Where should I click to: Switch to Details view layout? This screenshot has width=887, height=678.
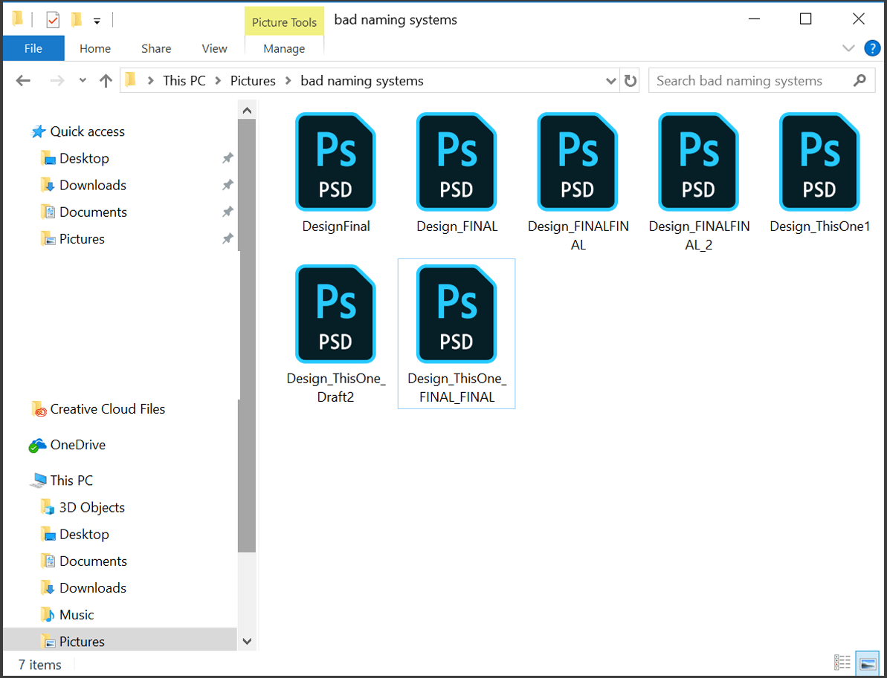point(842,662)
